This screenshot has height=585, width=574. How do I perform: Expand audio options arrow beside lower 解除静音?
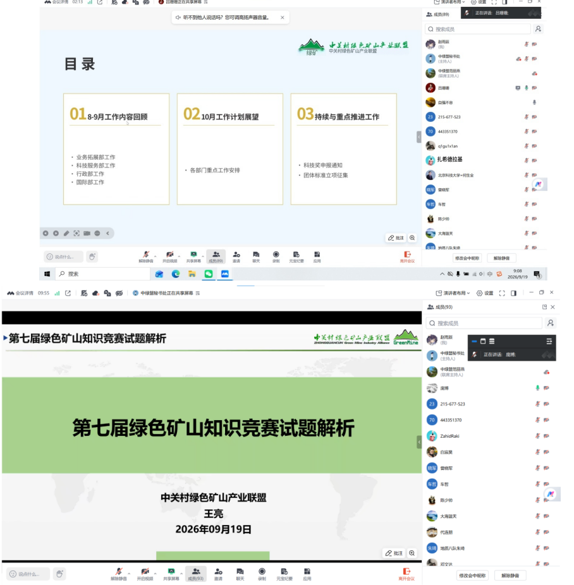pos(129,573)
